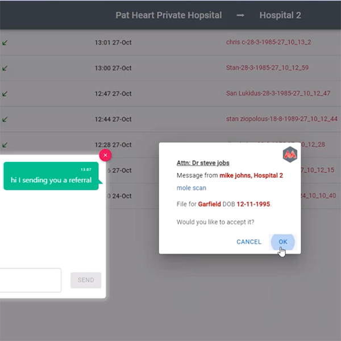Focus the chat message input field
341x341 pixels.
tap(31, 280)
